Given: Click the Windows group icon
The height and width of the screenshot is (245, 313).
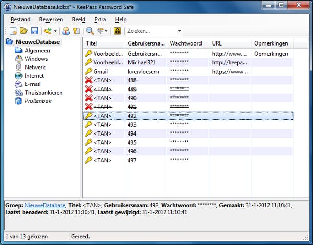Looking at the screenshot, I should tap(18, 59).
